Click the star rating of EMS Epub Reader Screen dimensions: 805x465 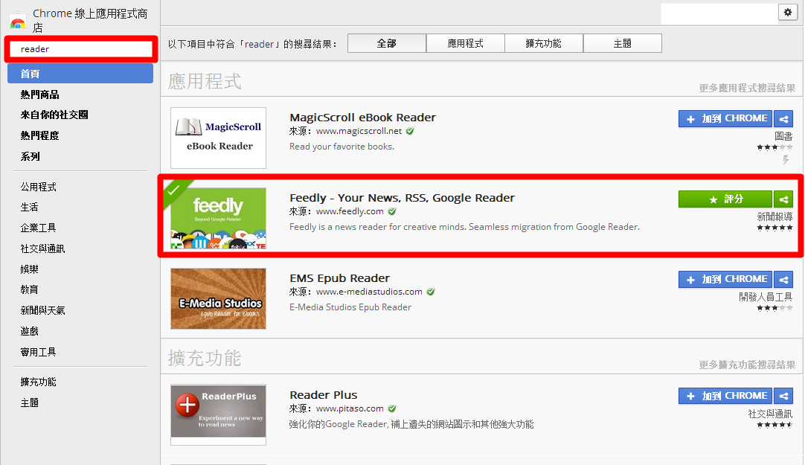pyautogui.click(x=774, y=309)
